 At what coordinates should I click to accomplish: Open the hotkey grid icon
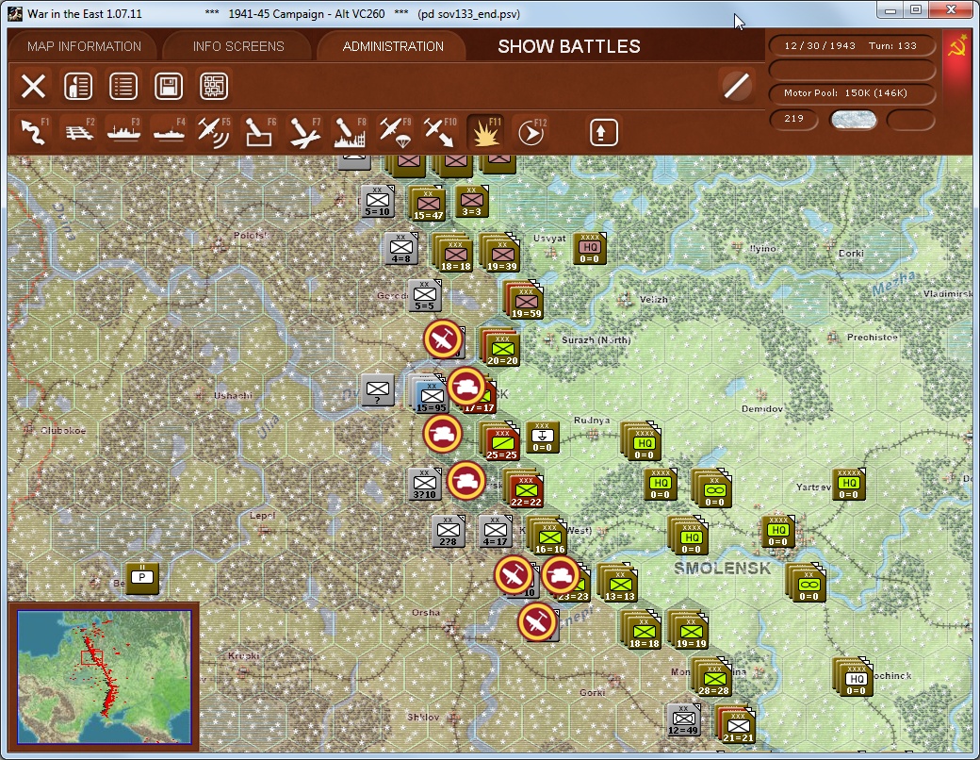(213, 86)
